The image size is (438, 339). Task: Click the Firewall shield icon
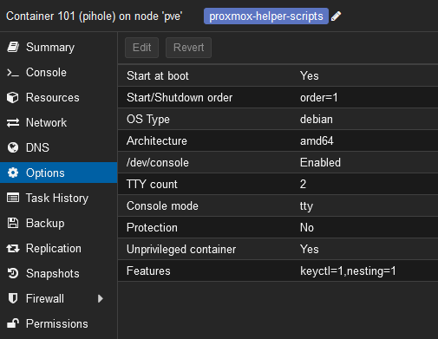pyautogui.click(x=13, y=298)
